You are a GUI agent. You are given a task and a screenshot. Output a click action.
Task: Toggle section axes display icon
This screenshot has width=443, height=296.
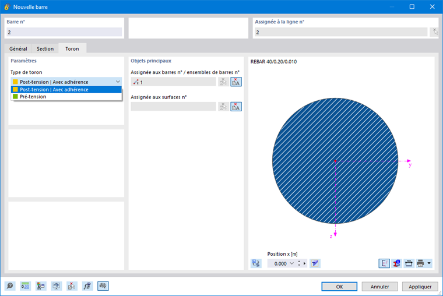pyautogui.click(x=384, y=263)
